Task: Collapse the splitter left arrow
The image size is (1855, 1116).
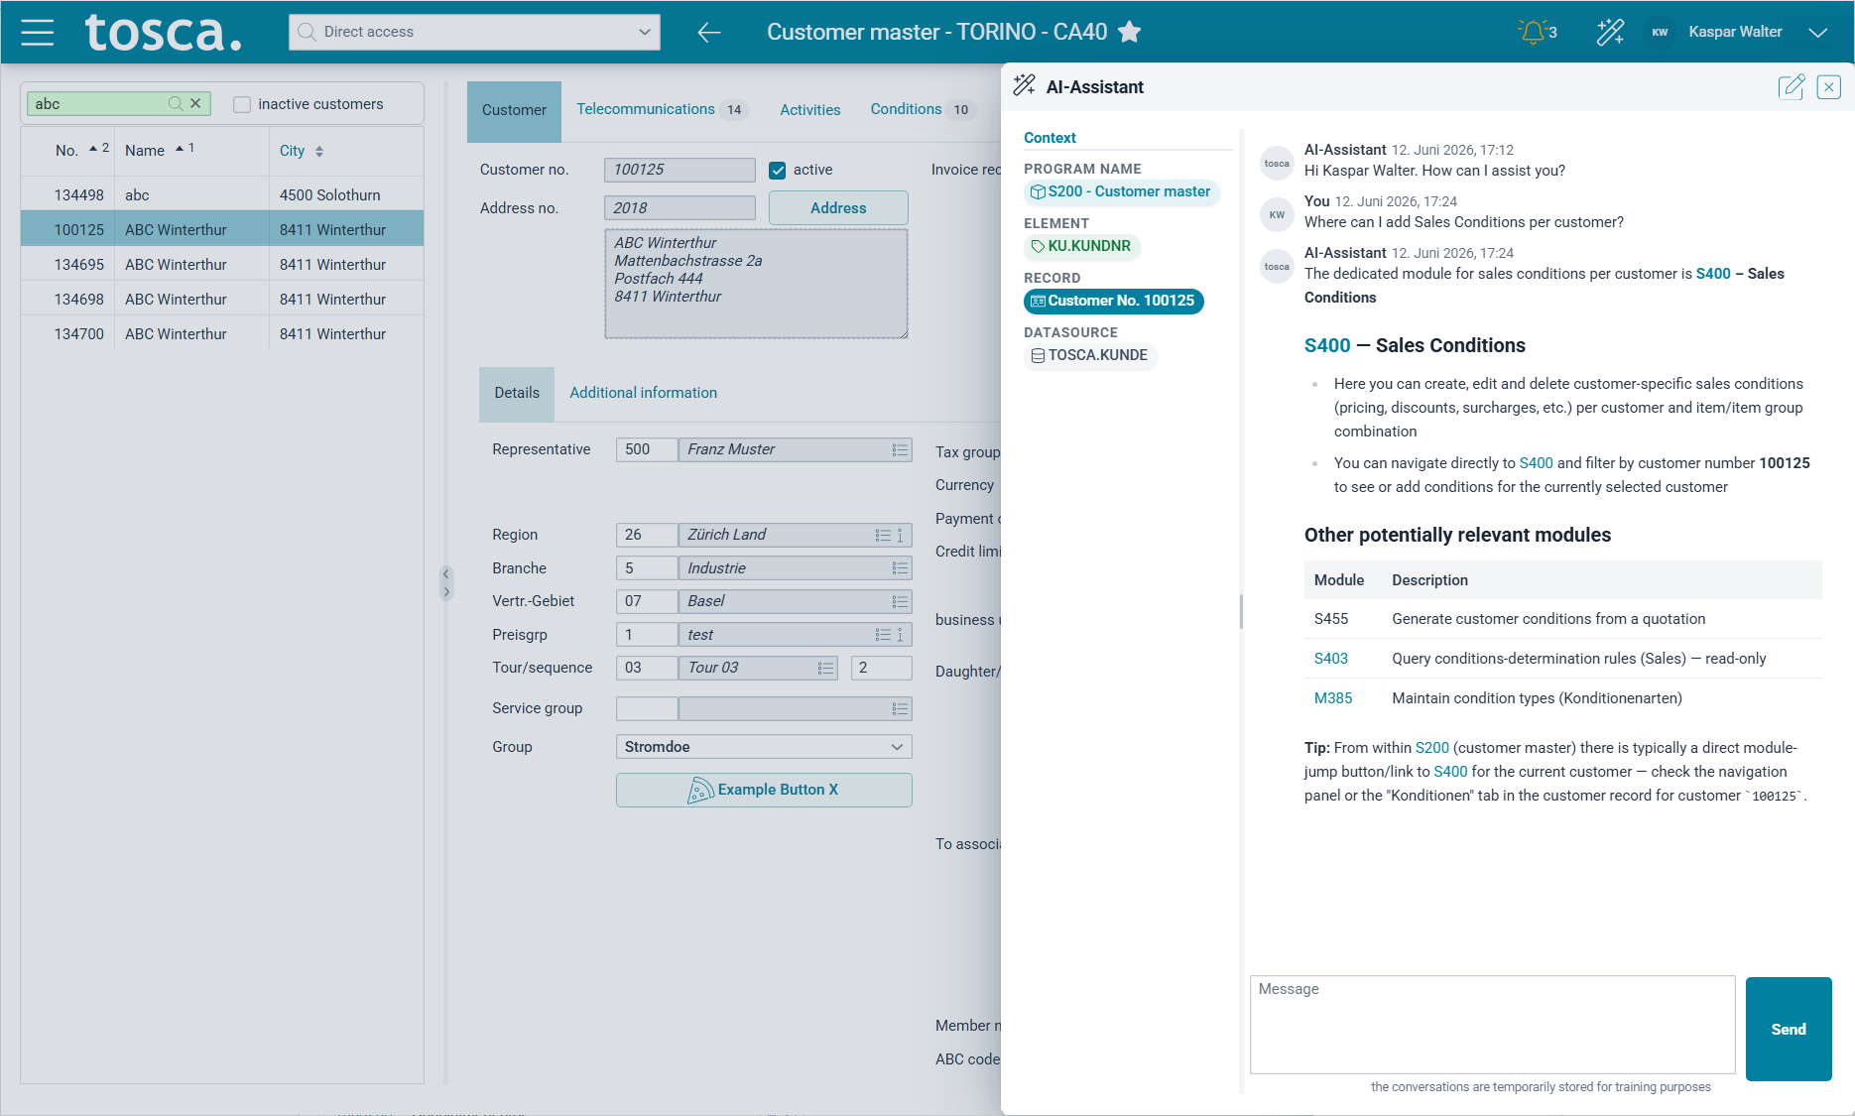Action: [446, 573]
